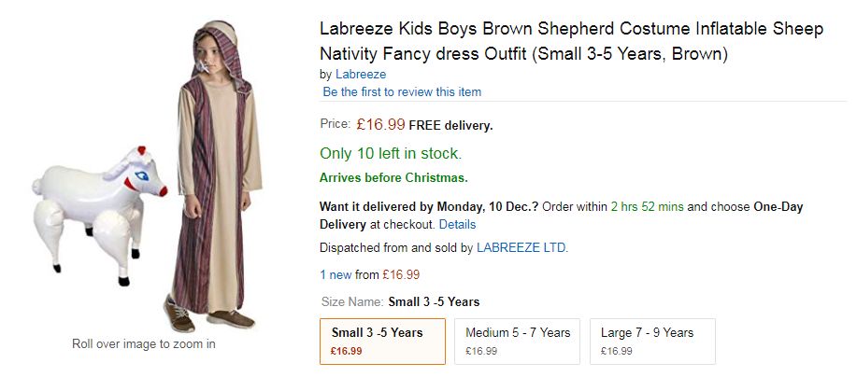Click the £16.99 price under '1 new from'
Screen dimensions: 857x377
[401, 274]
